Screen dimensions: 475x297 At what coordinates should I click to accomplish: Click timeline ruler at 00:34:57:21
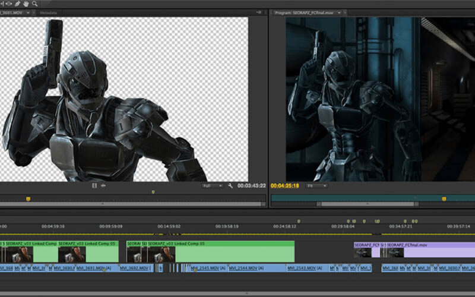400,226
